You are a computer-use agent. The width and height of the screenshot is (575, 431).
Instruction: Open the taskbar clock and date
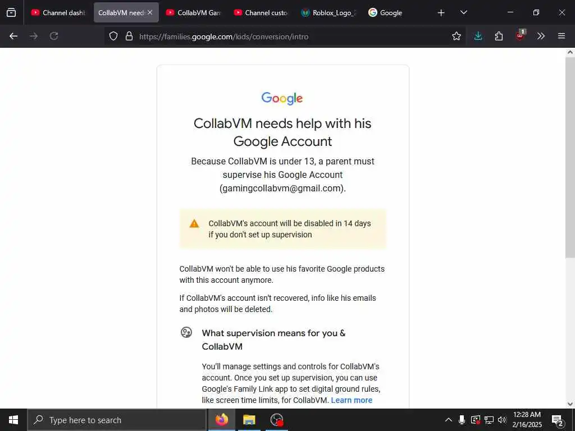(x=527, y=420)
